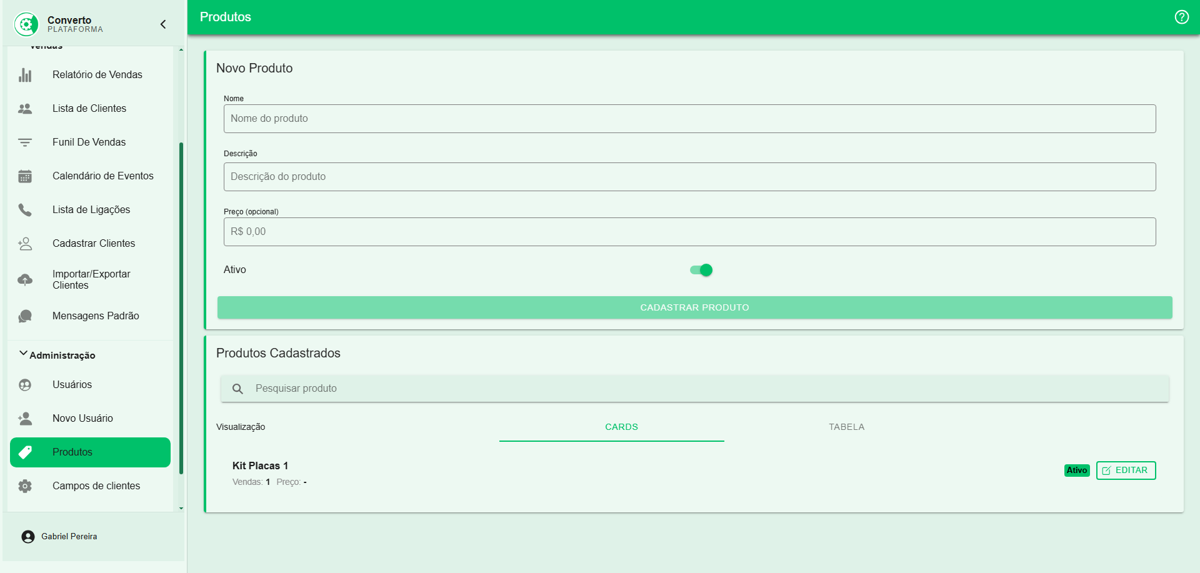1200x573 pixels.
Task: Open Funil De Vendas filter icon
Action: [25, 142]
